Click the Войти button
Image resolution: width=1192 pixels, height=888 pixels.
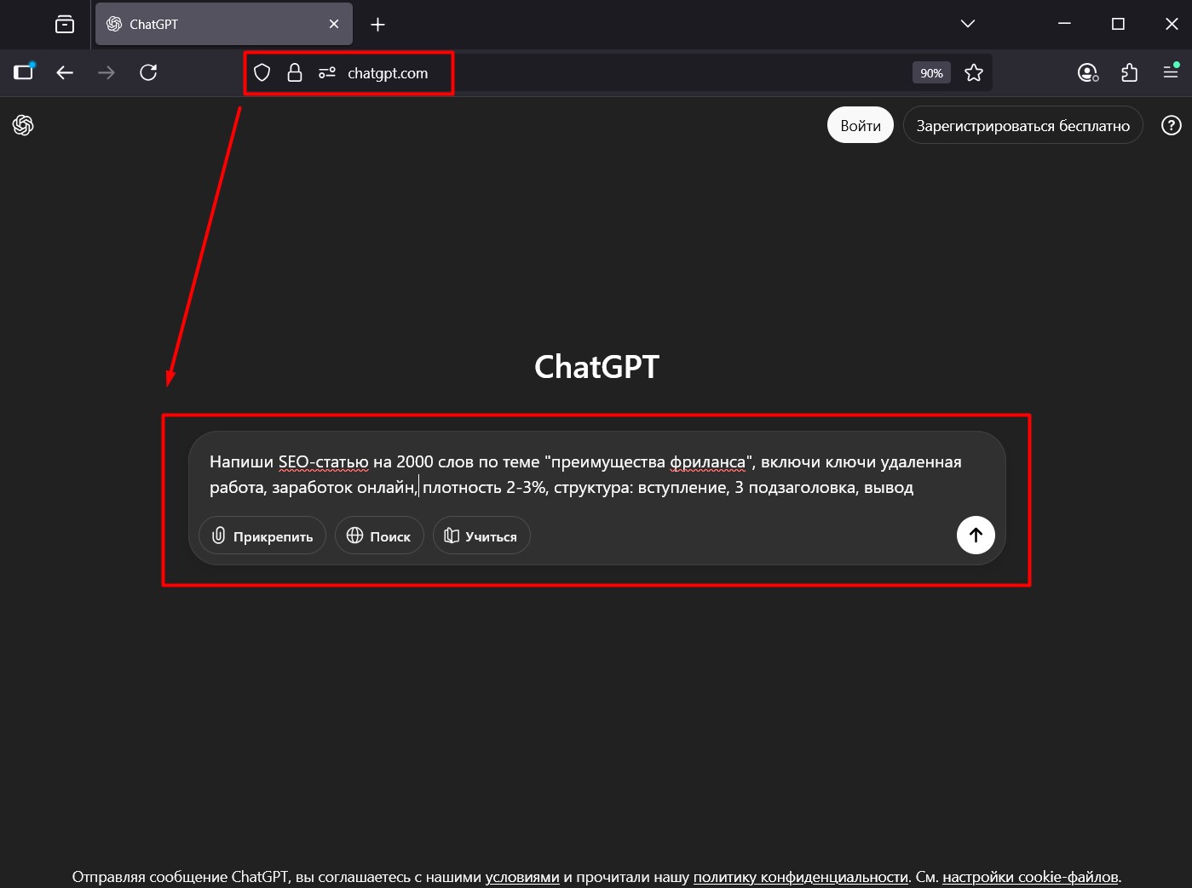(x=860, y=124)
